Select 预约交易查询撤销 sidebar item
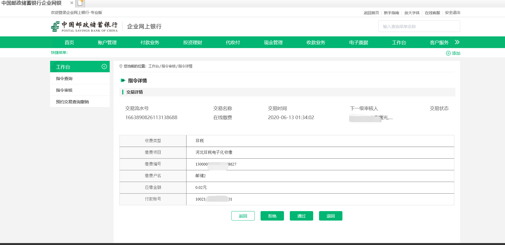Image resolution: width=505 pixels, height=245 pixels. (72, 102)
